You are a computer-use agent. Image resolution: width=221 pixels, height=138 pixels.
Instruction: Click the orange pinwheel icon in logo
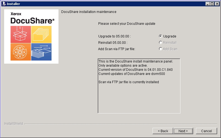pos(21,52)
